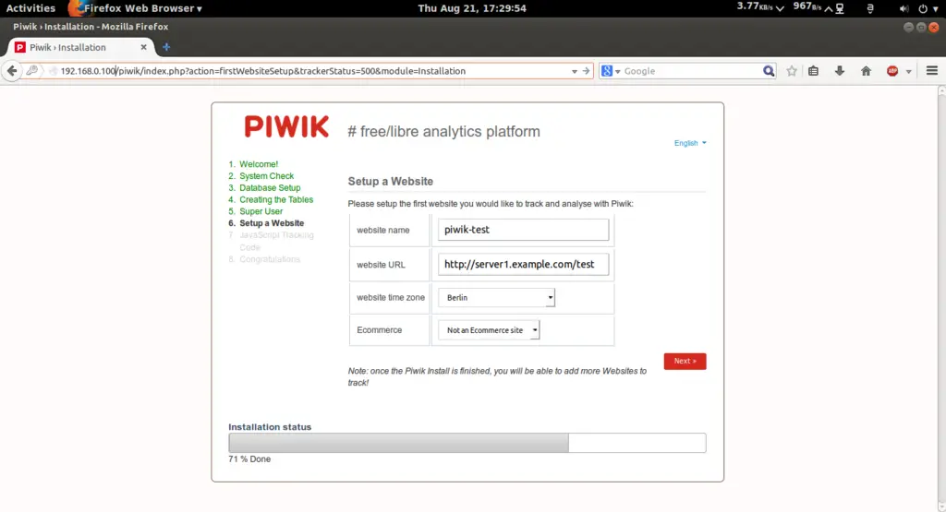The width and height of the screenshot is (946, 512).
Task: Open the English language dropdown
Action: pos(690,143)
